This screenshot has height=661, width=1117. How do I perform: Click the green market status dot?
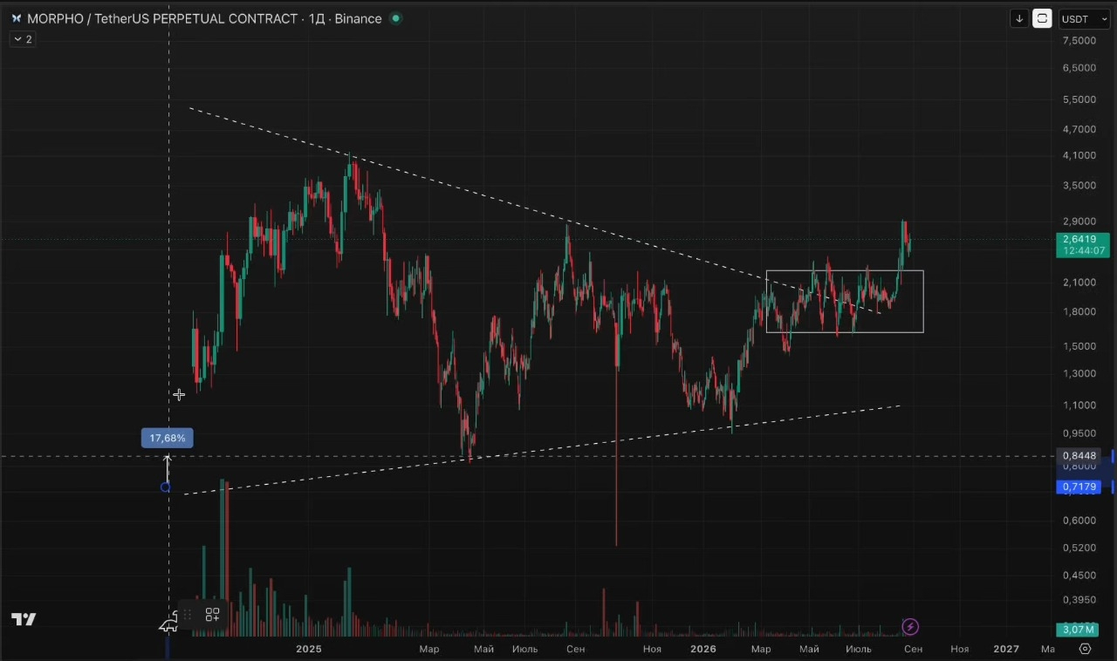click(x=396, y=18)
